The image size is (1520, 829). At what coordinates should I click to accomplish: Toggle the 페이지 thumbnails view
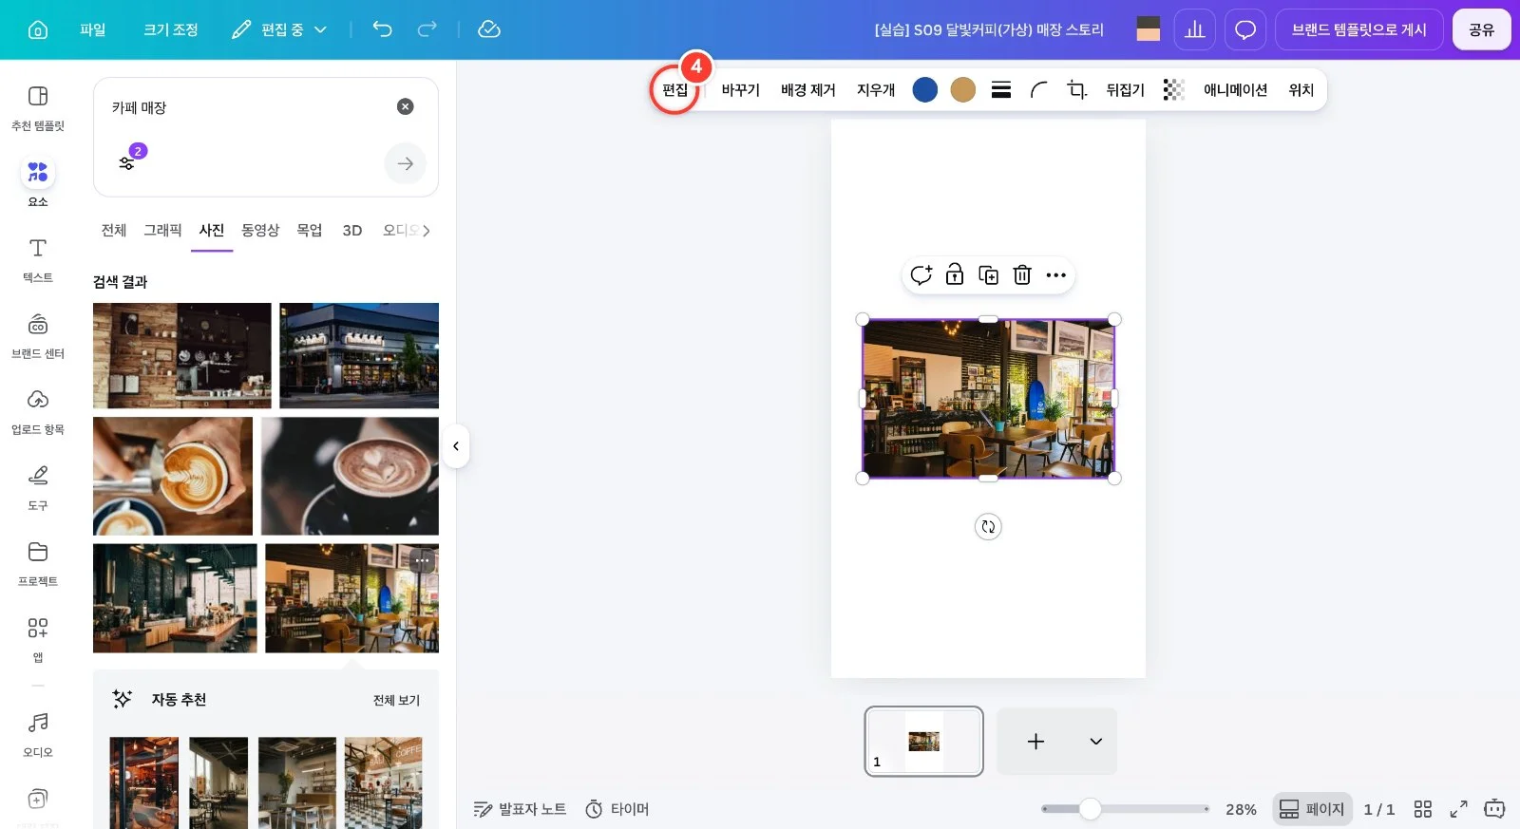(x=1313, y=809)
